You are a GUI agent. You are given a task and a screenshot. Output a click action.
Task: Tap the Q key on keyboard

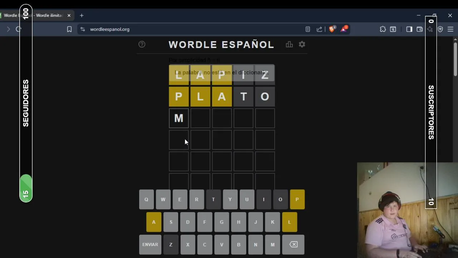[146, 199]
